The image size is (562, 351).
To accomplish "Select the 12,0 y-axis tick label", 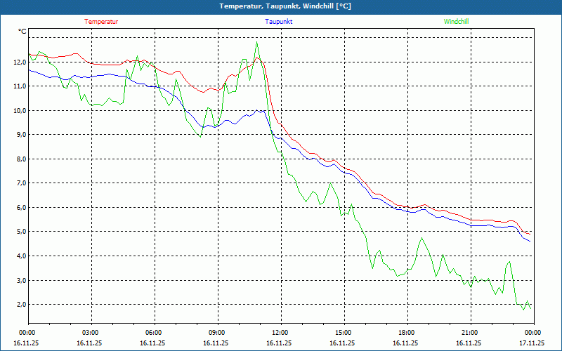I will 19,62.
